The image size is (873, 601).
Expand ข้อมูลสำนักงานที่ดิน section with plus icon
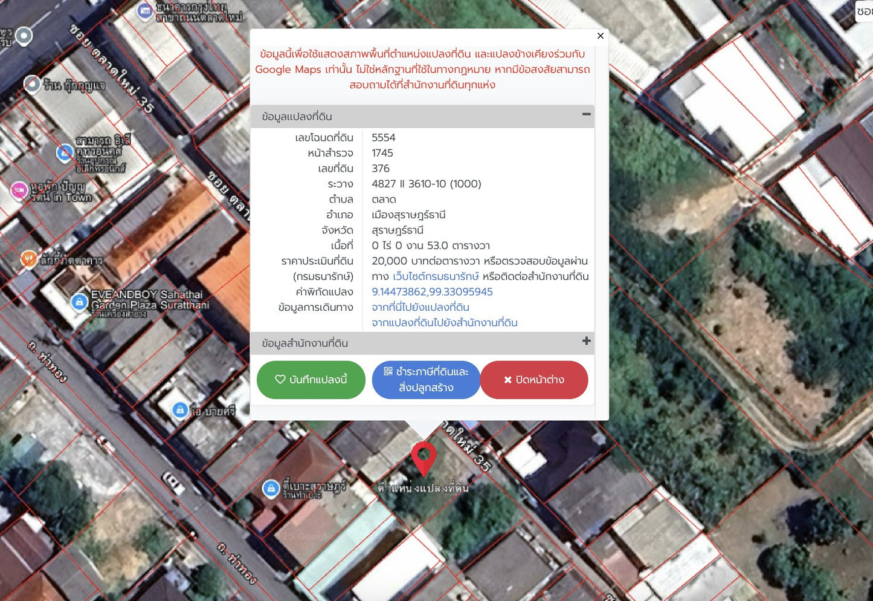[586, 342]
